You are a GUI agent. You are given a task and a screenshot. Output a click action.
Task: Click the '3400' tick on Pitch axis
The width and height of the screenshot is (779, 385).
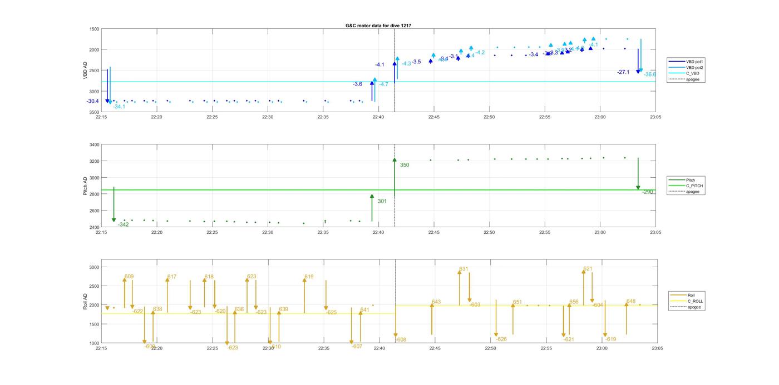[x=94, y=145]
